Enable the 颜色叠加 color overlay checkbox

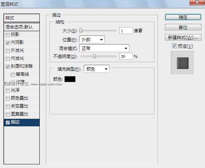pyautogui.click(x=8, y=98)
